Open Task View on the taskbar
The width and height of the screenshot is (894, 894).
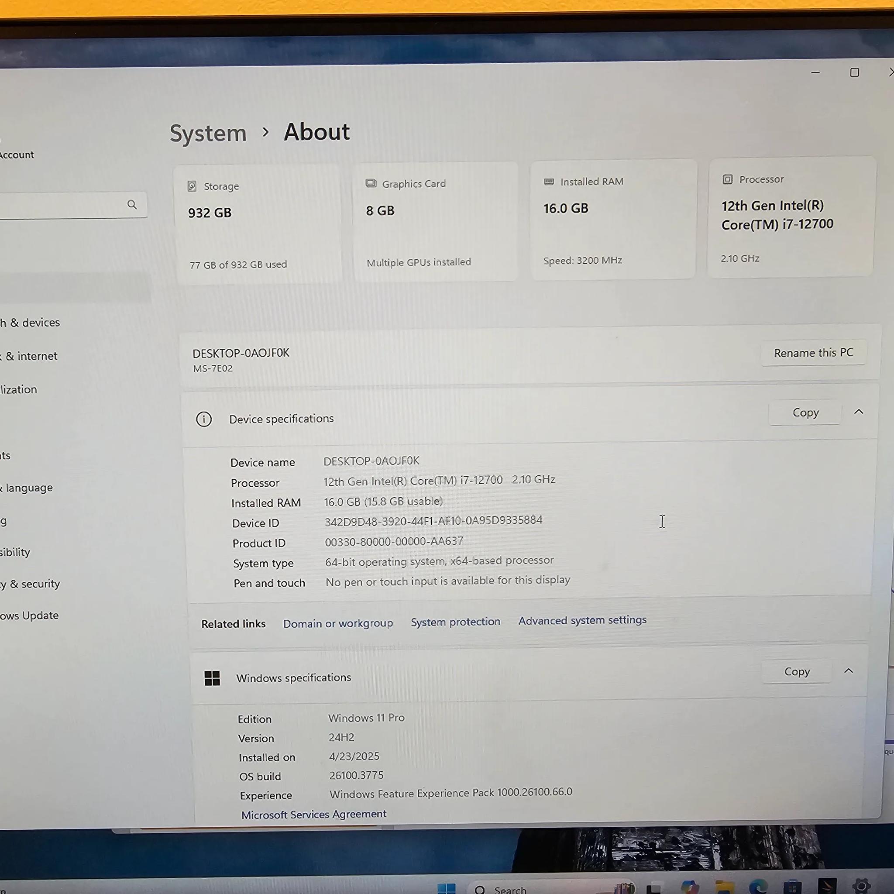coord(653,888)
